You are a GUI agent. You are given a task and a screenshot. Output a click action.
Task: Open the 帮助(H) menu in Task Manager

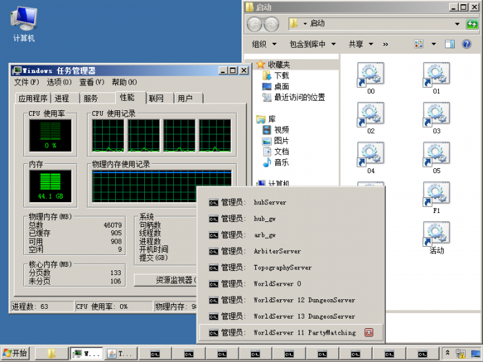[124, 82]
